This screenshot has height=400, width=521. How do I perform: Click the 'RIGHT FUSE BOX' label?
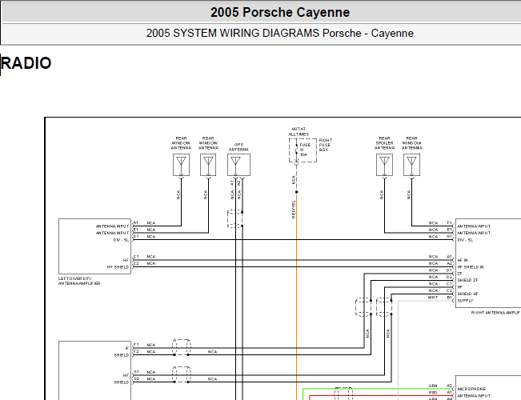pos(325,145)
